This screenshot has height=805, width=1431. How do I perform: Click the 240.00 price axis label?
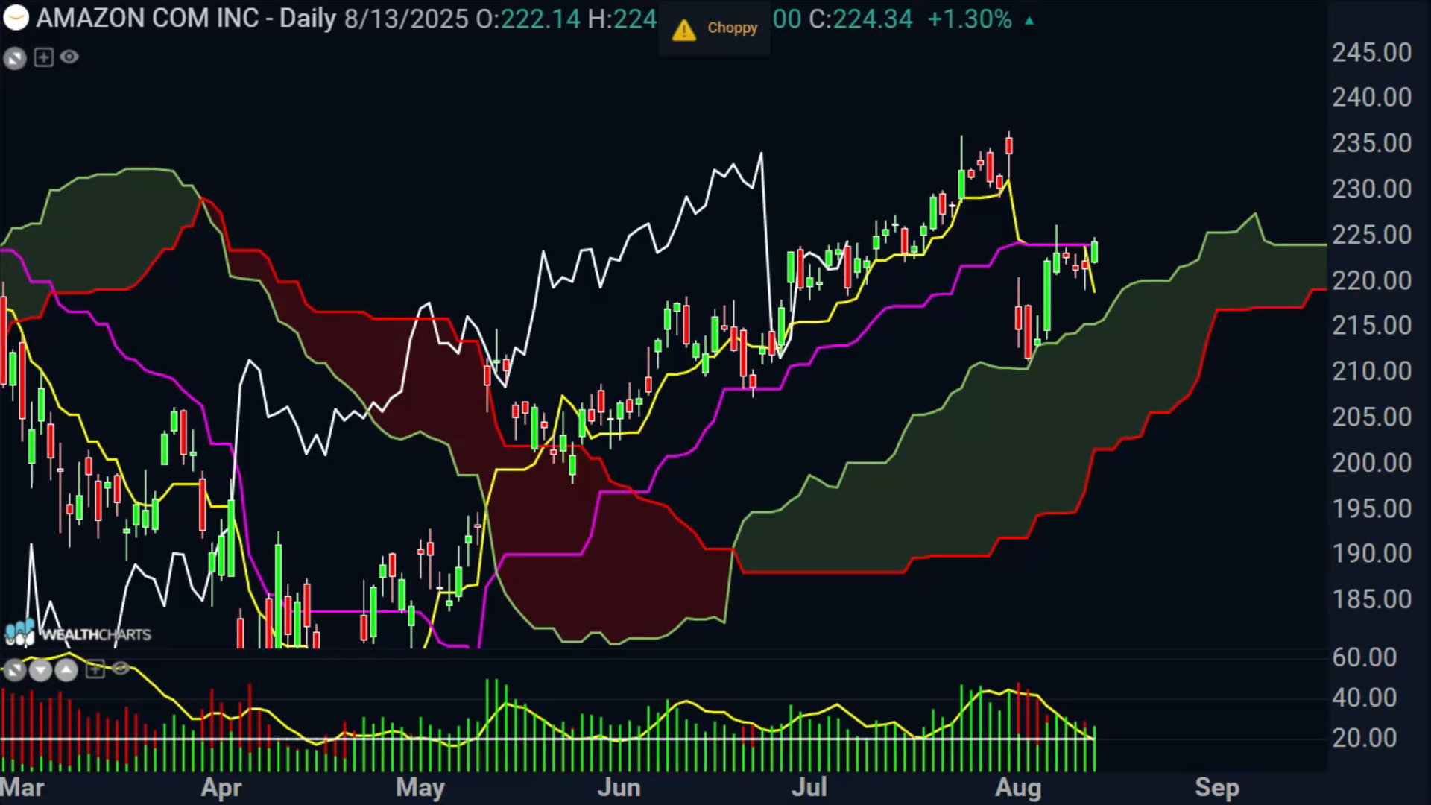click(1371, 97)
